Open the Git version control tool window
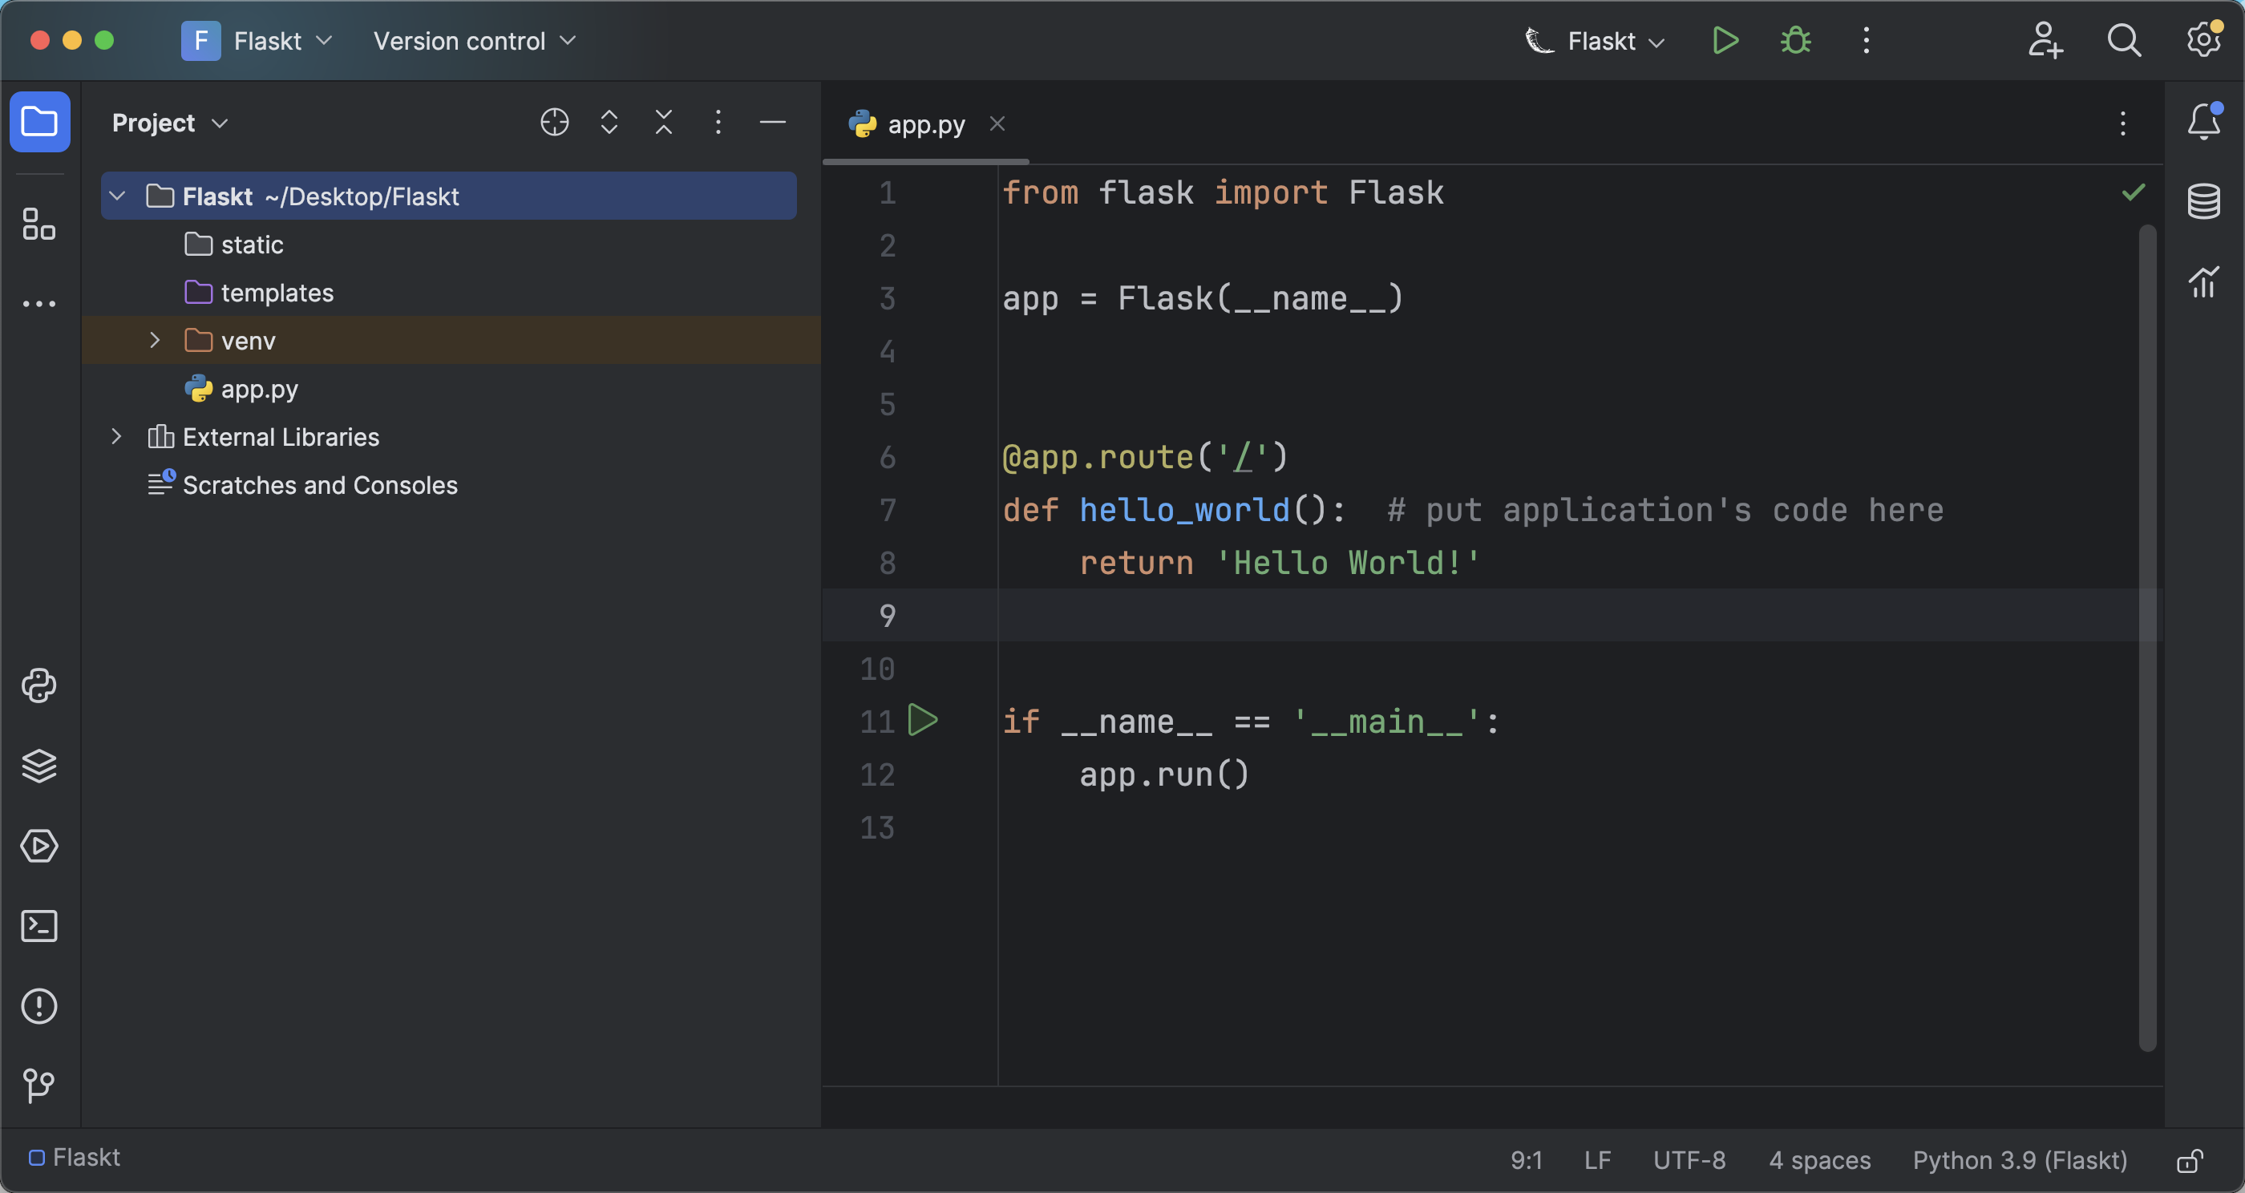Image resolution: width=2245 pixels, height=1193 pixels. (x=39, y=1086)
